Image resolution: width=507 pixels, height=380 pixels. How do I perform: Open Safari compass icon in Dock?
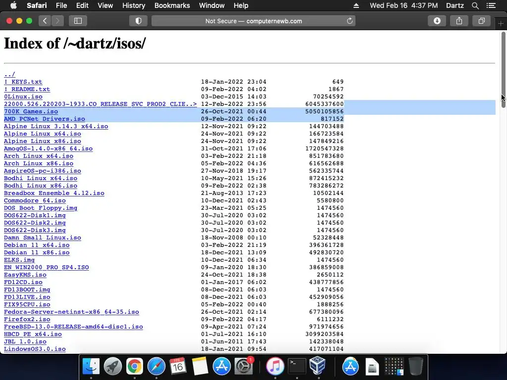click(156, 366)
